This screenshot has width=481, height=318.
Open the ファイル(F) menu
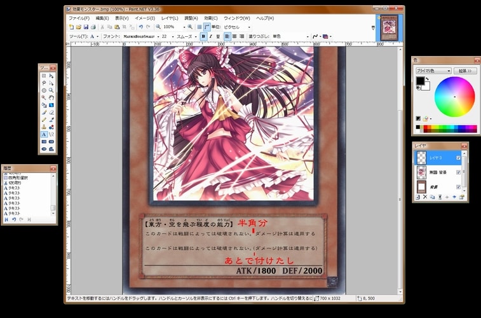pyautogui.click(x=79, y=18)
